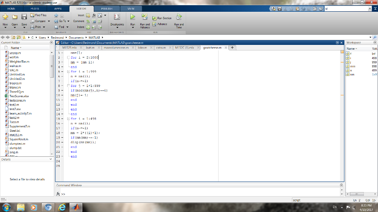Click the fx insert function icon

94,15
